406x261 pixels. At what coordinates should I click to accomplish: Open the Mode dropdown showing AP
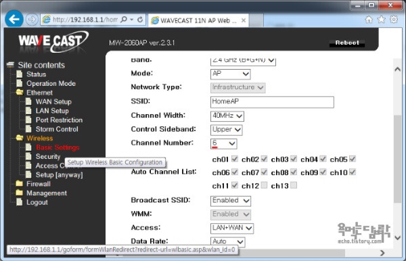[231, 74]
